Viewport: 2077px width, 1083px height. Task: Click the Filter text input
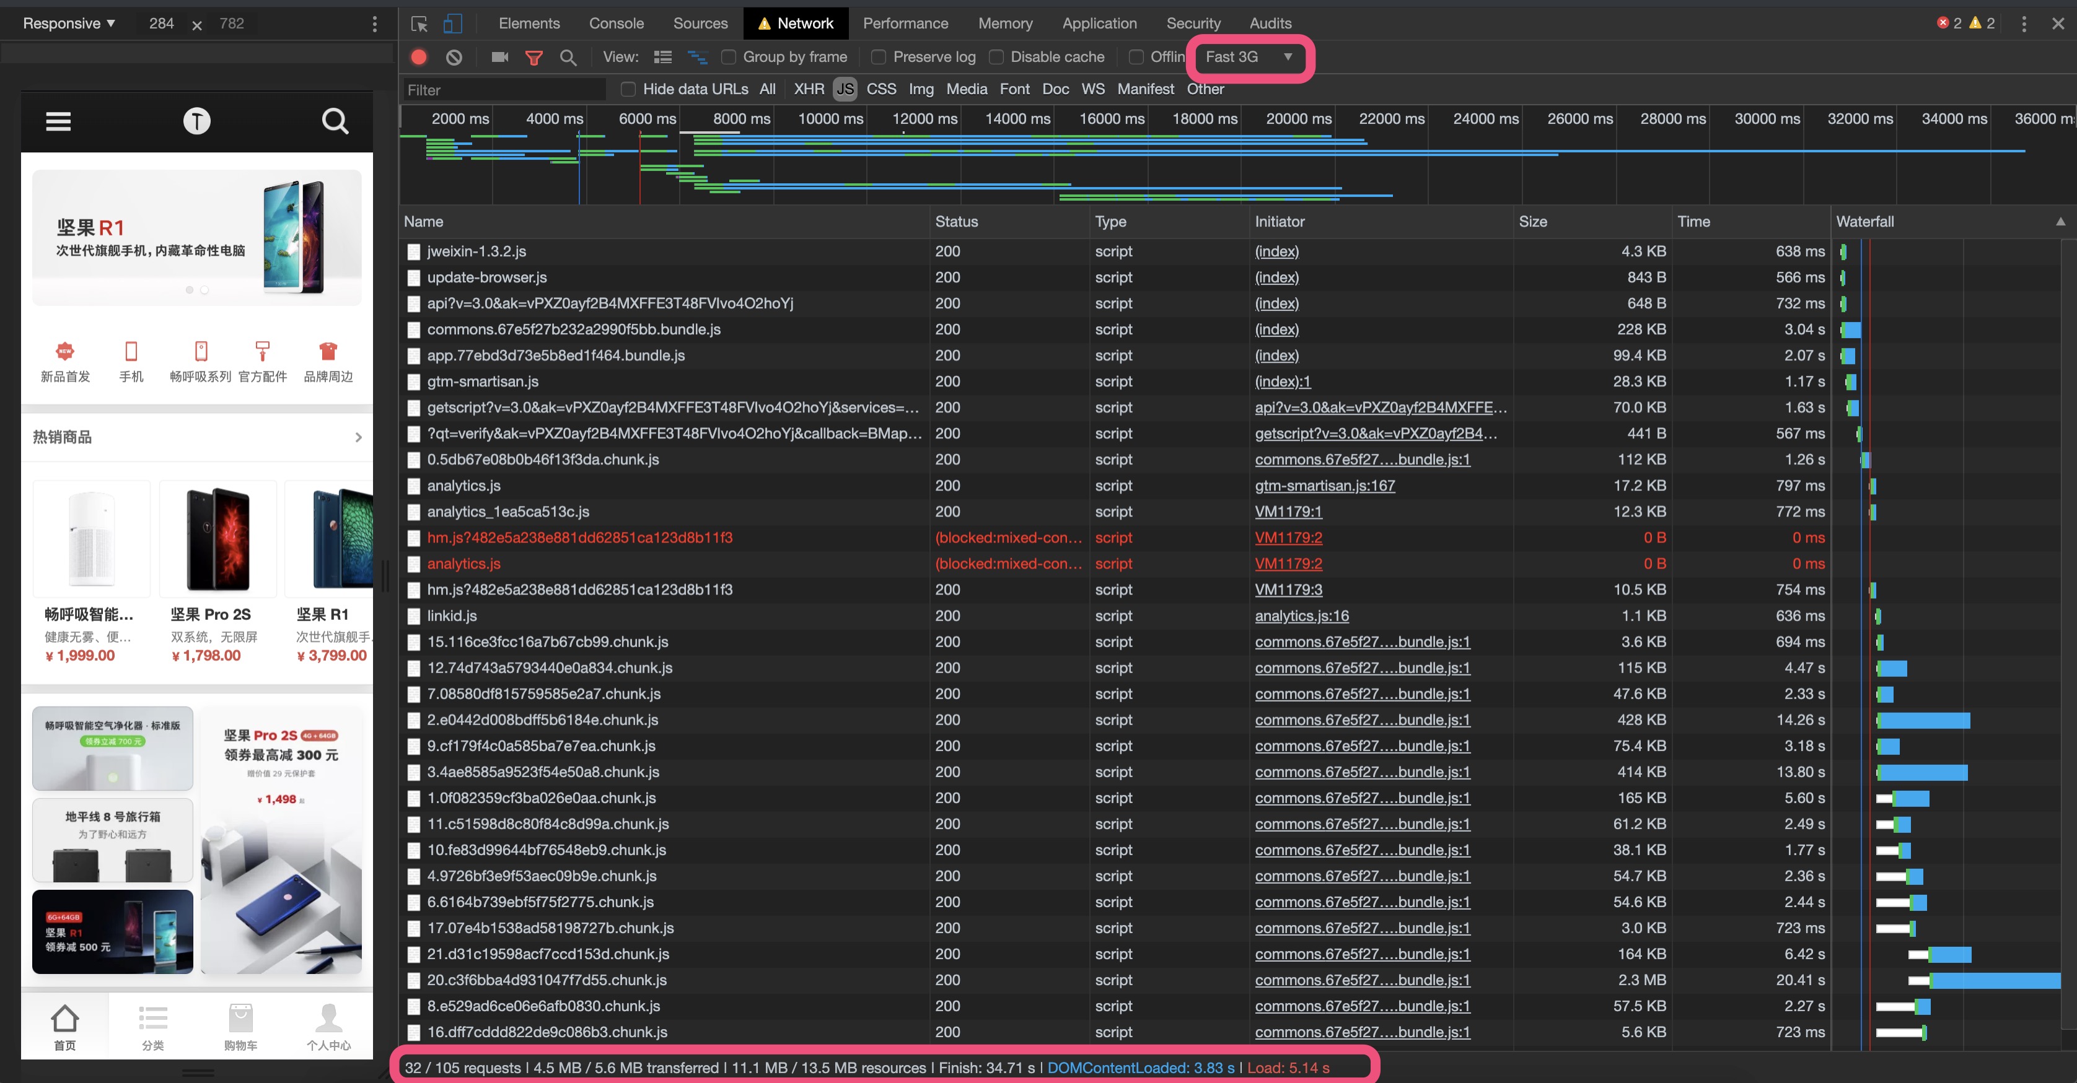point(505,89)
